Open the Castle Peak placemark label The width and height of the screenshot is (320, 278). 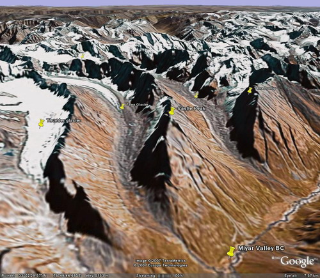point(191,109)
